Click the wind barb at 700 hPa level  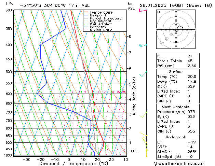point(144,115)
